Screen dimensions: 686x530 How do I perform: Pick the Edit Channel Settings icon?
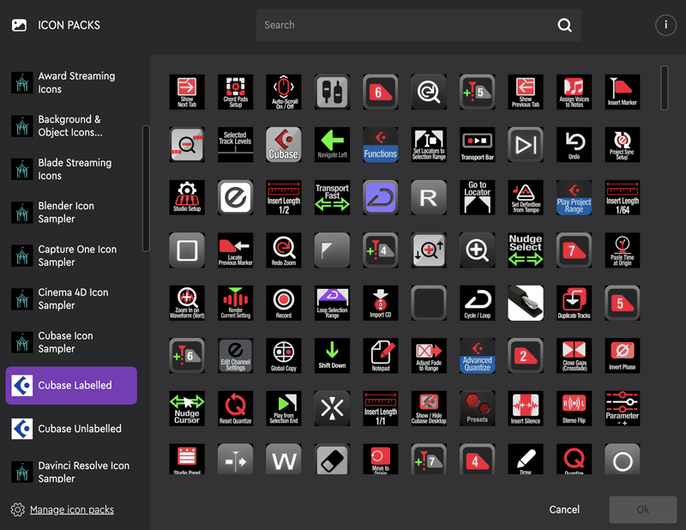pyautogui.click(x=235, y=355)
